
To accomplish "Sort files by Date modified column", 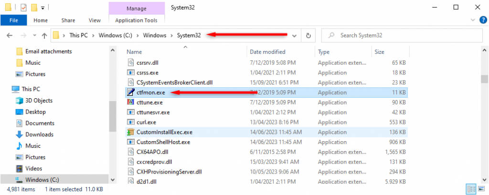I will (267, 51).
